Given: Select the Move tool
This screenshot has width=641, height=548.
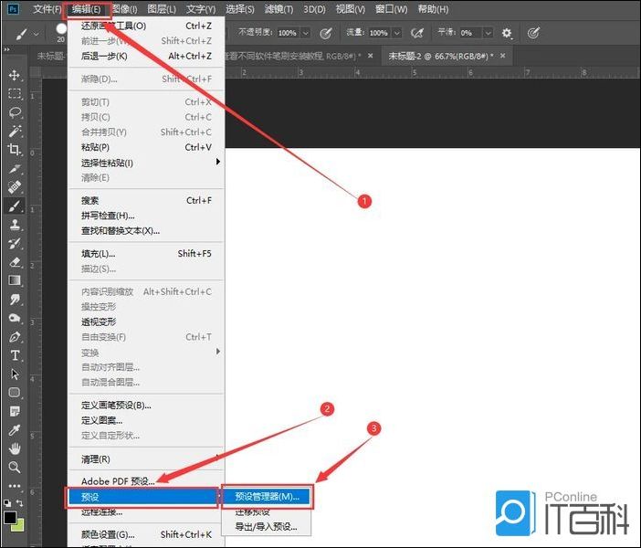Looking at the screenshot, I should (x=15, y=75).
